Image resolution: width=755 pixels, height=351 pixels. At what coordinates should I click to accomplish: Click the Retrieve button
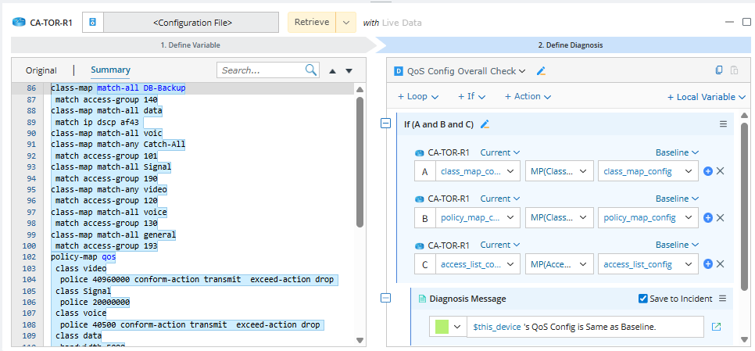[312, 22]
